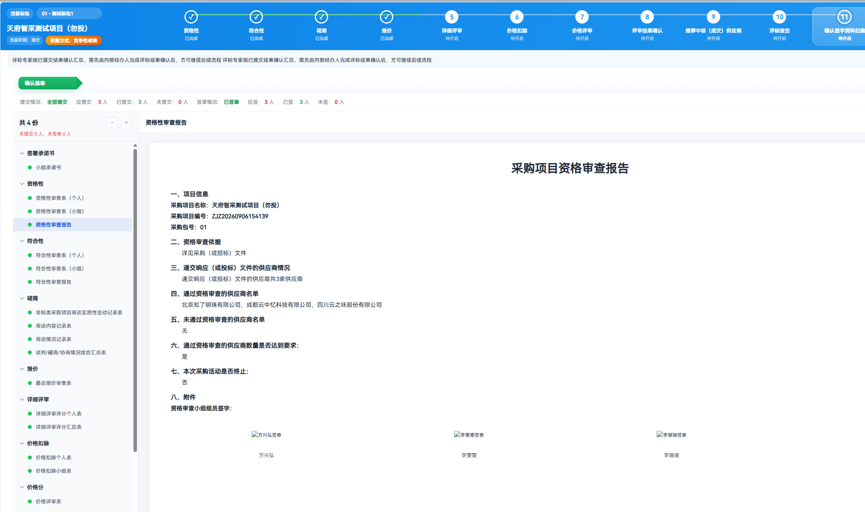Collapse the 价格扣除 tree group
Viewport: 865px width, 512px height.
click(x=22, y=443)
